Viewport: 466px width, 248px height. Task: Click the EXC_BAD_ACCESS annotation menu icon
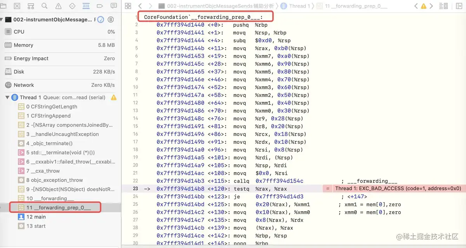tap(328, 189)
